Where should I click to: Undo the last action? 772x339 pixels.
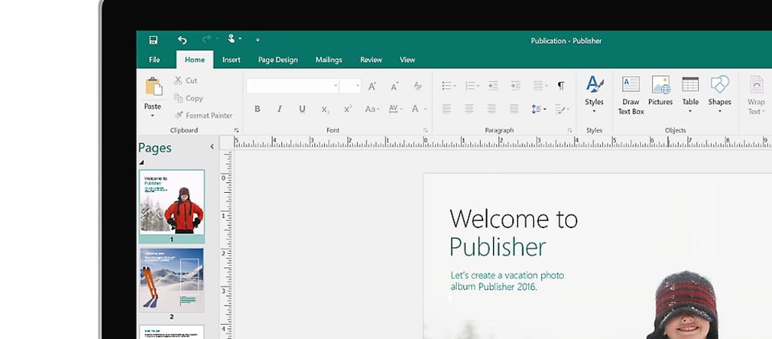(182, 40)
